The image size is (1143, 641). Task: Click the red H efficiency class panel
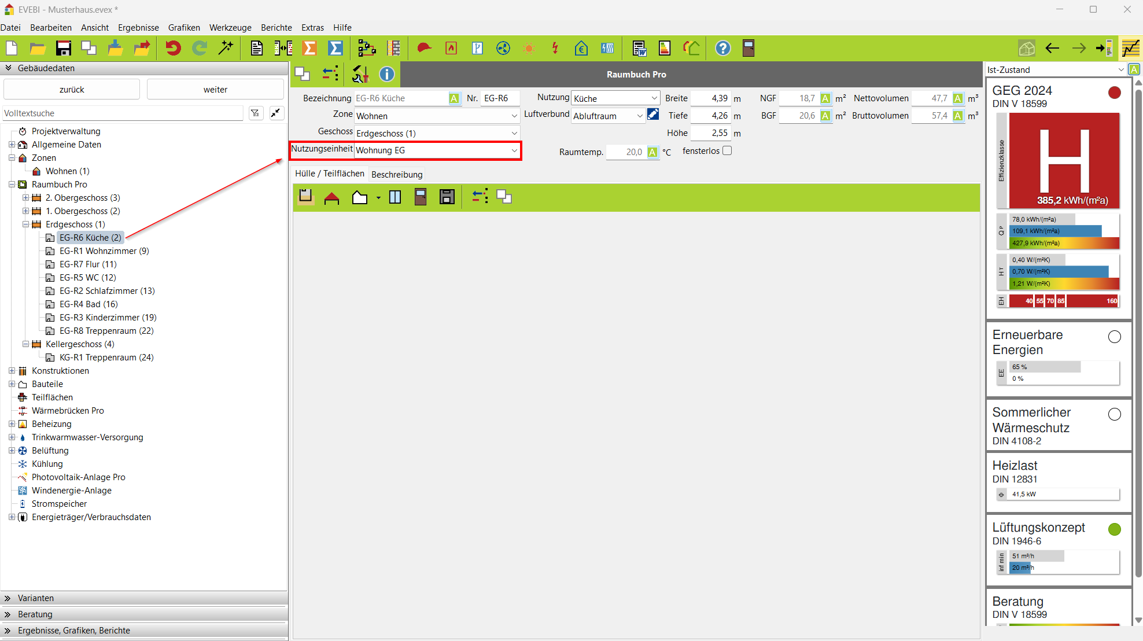[1063, 160]
